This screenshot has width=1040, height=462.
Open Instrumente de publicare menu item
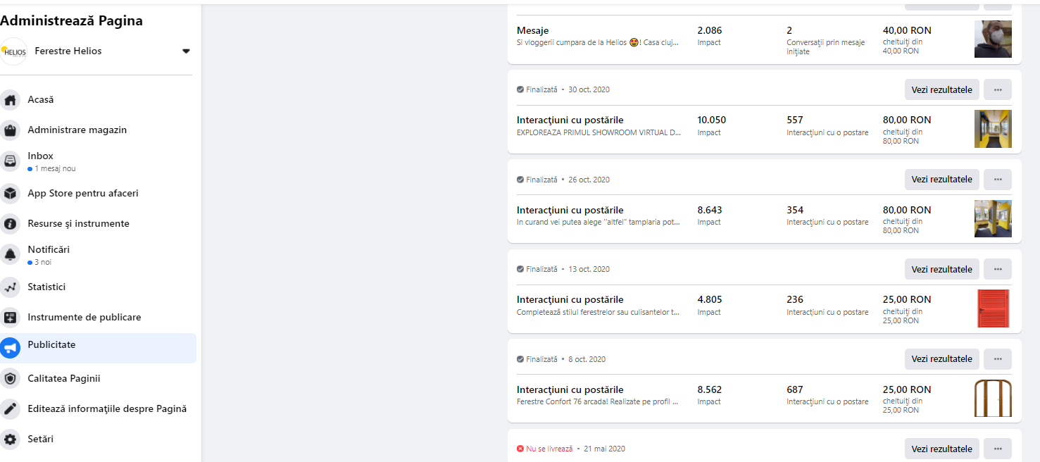84,318
